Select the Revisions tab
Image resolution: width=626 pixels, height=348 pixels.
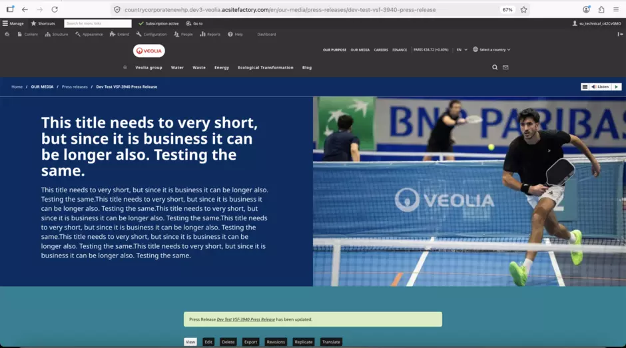(x=276, y=342)
